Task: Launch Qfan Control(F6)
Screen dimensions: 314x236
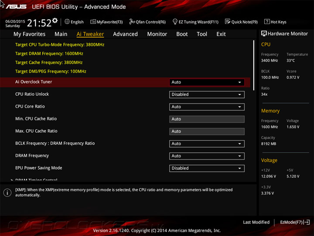Action: pyautogui.click(x=147, y=22)
